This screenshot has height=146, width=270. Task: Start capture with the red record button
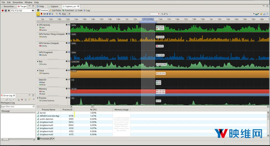pyautogui.click(x=3, y=11)
